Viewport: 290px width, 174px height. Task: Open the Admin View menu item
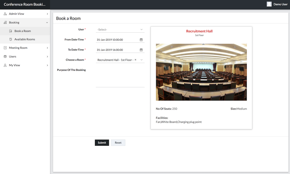[x=25, y=14]
